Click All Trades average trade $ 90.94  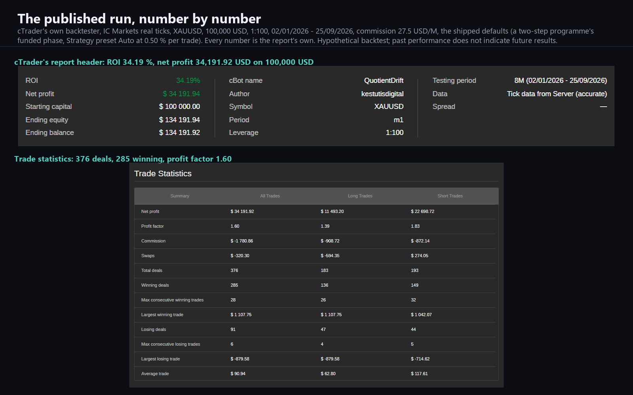238,374
